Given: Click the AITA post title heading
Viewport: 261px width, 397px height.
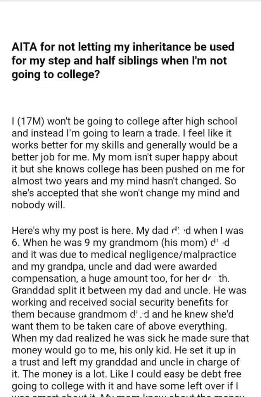Looking at the screenshot, I should (x=123, y=60).
